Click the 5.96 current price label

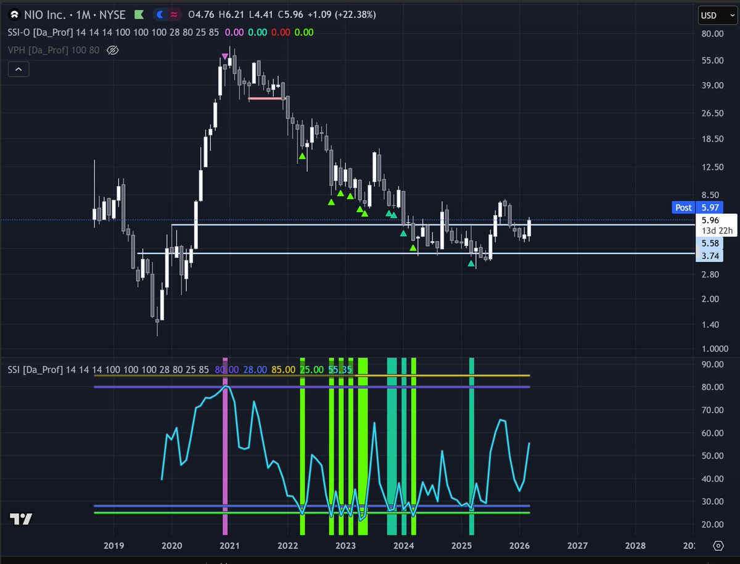[710, 220]
